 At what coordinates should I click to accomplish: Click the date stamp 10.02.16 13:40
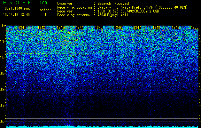pos(17,15)
